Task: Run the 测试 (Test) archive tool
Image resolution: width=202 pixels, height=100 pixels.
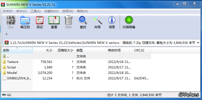Action: click(40, 22)
